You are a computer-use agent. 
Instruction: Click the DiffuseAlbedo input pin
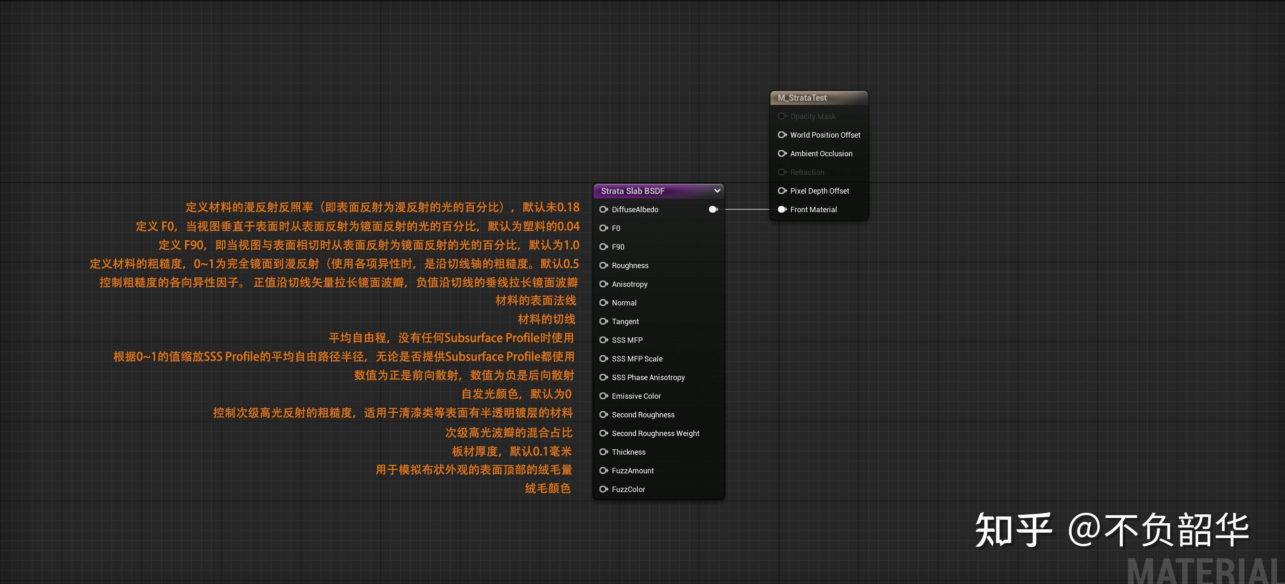click(x=603, y=209)
